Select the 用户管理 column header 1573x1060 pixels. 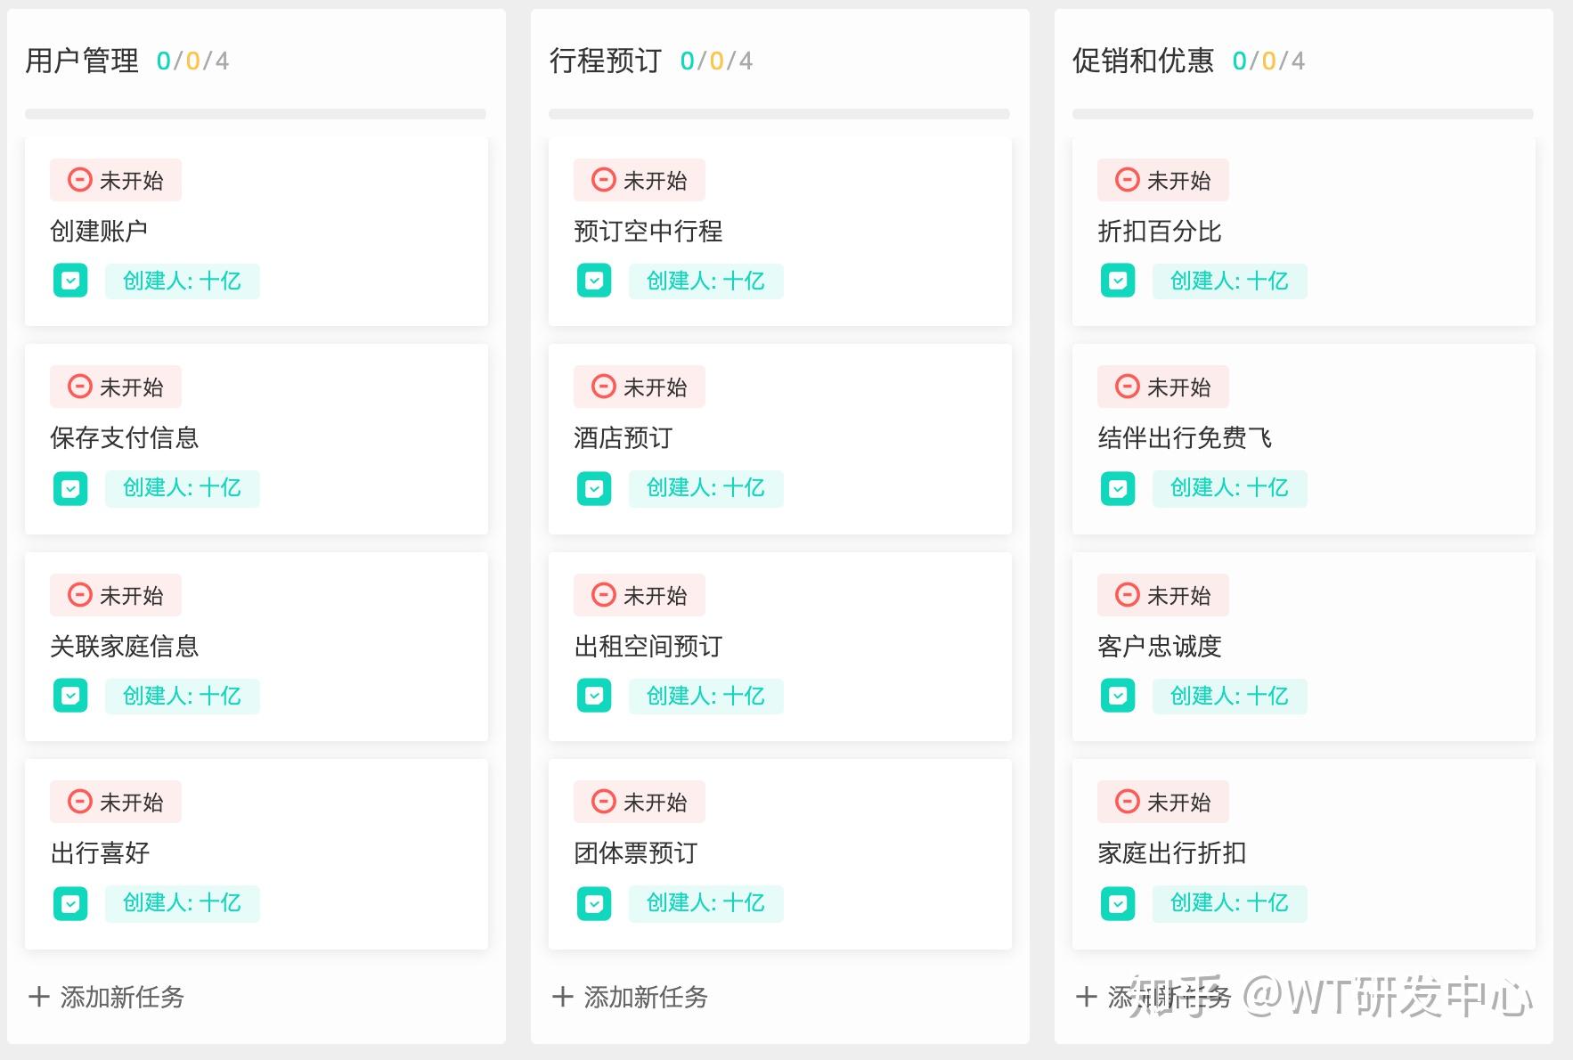click(83, 60)
